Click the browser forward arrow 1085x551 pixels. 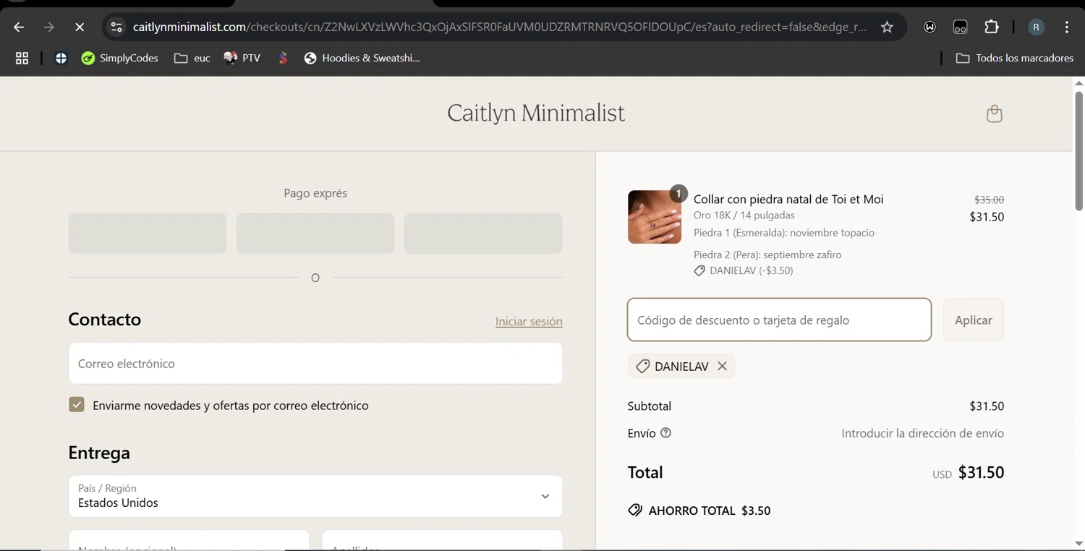coord(49,27)
